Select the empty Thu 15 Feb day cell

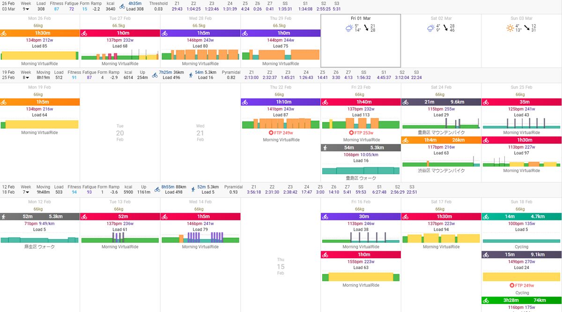coord(280,267)
